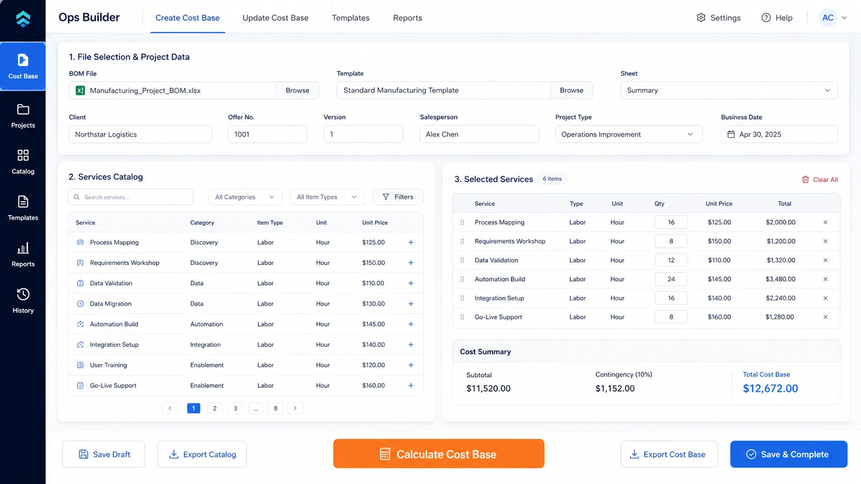Image resolution: width=861 pixels, height=484 pixels.
Task: Click Total Cost Base $12,672.00 value
Action: (x=770, y=389)
